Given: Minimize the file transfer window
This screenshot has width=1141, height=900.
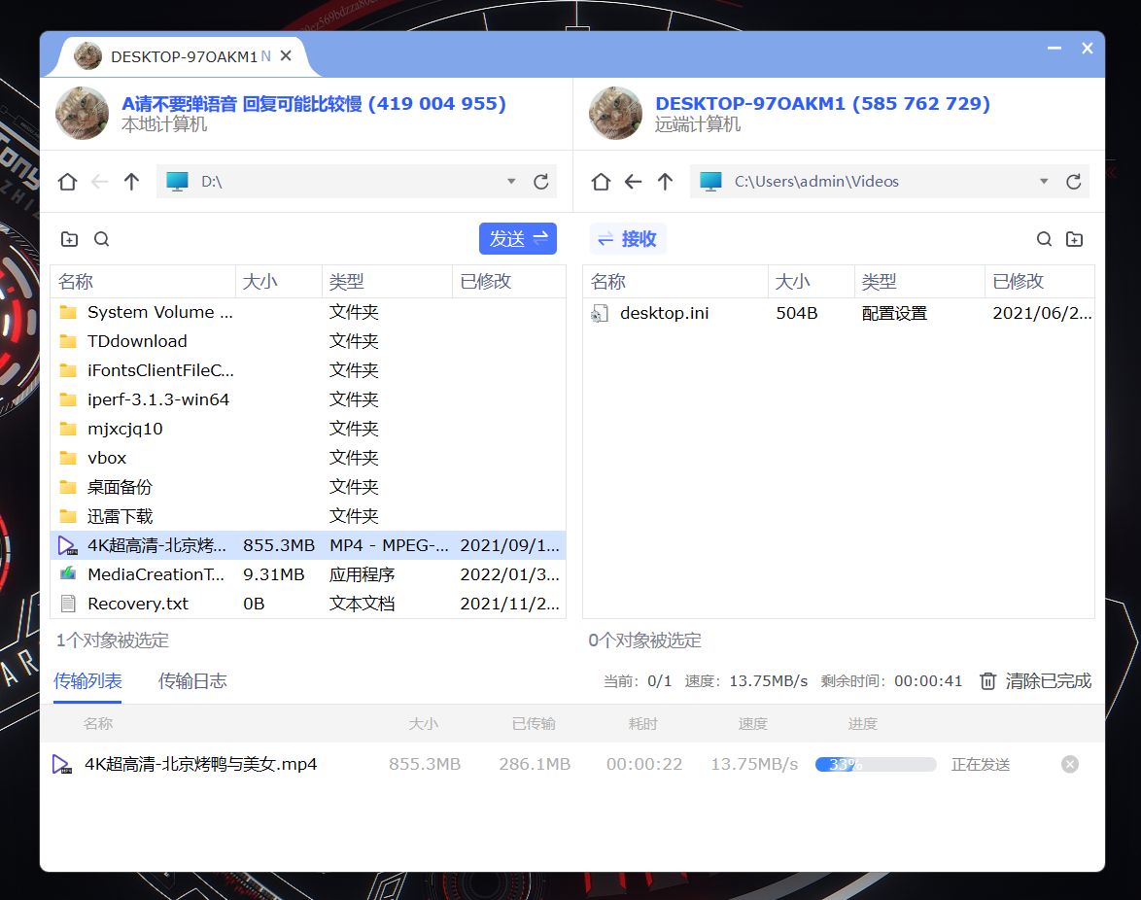Looking at the screenshot, I should coord(1055,48).
